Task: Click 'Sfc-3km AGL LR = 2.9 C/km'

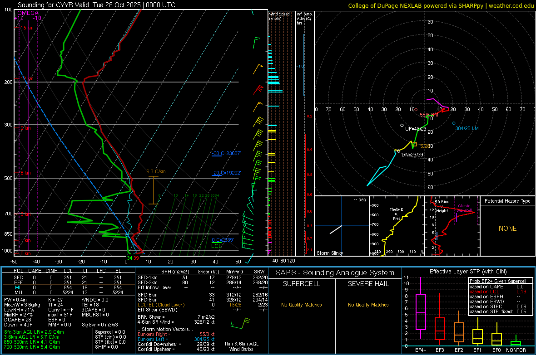Action: tap(34, 332)
